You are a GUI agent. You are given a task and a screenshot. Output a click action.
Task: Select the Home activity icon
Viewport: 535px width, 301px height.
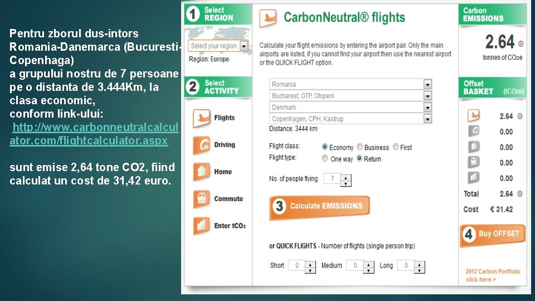[x=201, y=172]
